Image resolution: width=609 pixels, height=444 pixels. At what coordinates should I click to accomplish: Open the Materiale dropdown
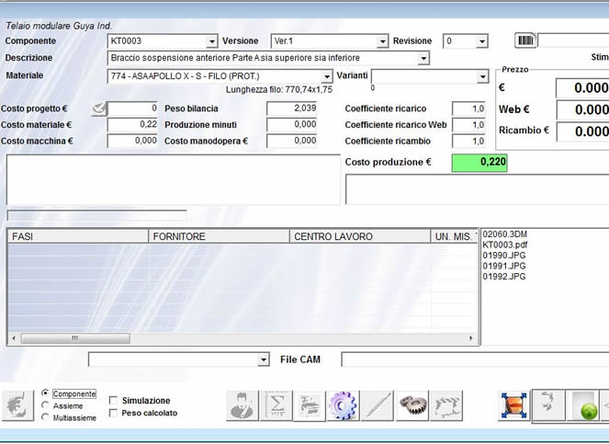click(x=327, y=76)
